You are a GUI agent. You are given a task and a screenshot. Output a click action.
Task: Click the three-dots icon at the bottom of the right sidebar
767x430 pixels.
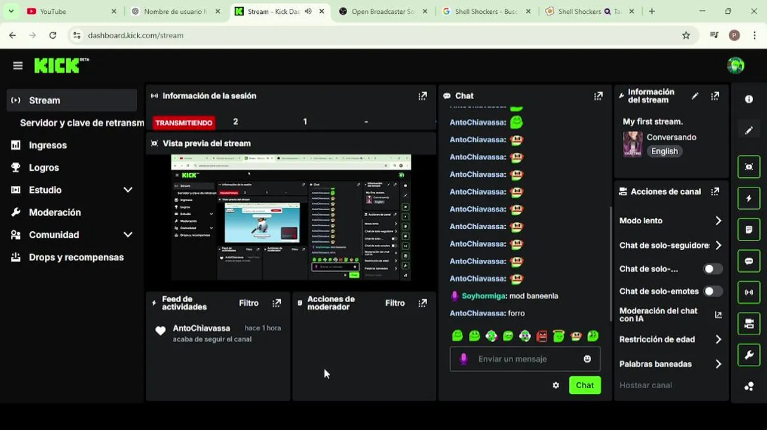(749, 386)
